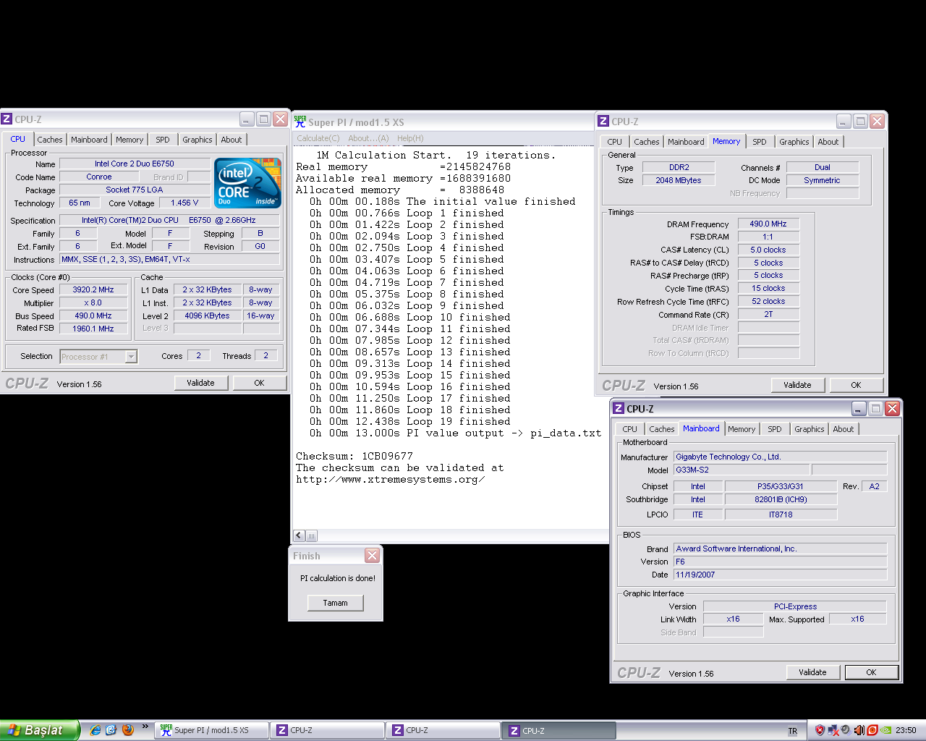This screenshot has height=741, width=926.
Task: Click the CAS# Latency value 5.0 clocks
Action: [x=768, y=250]
